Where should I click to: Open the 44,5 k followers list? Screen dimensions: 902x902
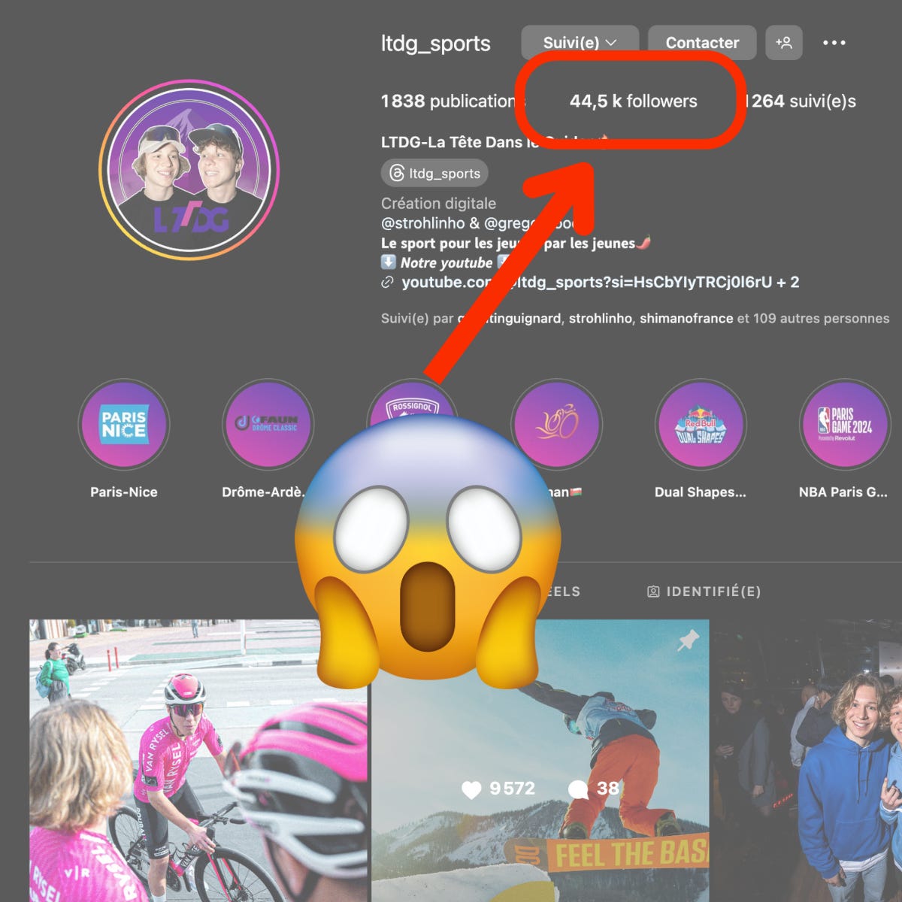tap(633, 101)
